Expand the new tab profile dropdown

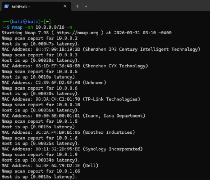86,6
